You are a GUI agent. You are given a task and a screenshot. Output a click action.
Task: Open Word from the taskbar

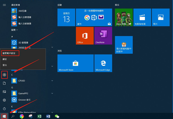point(48,116)
